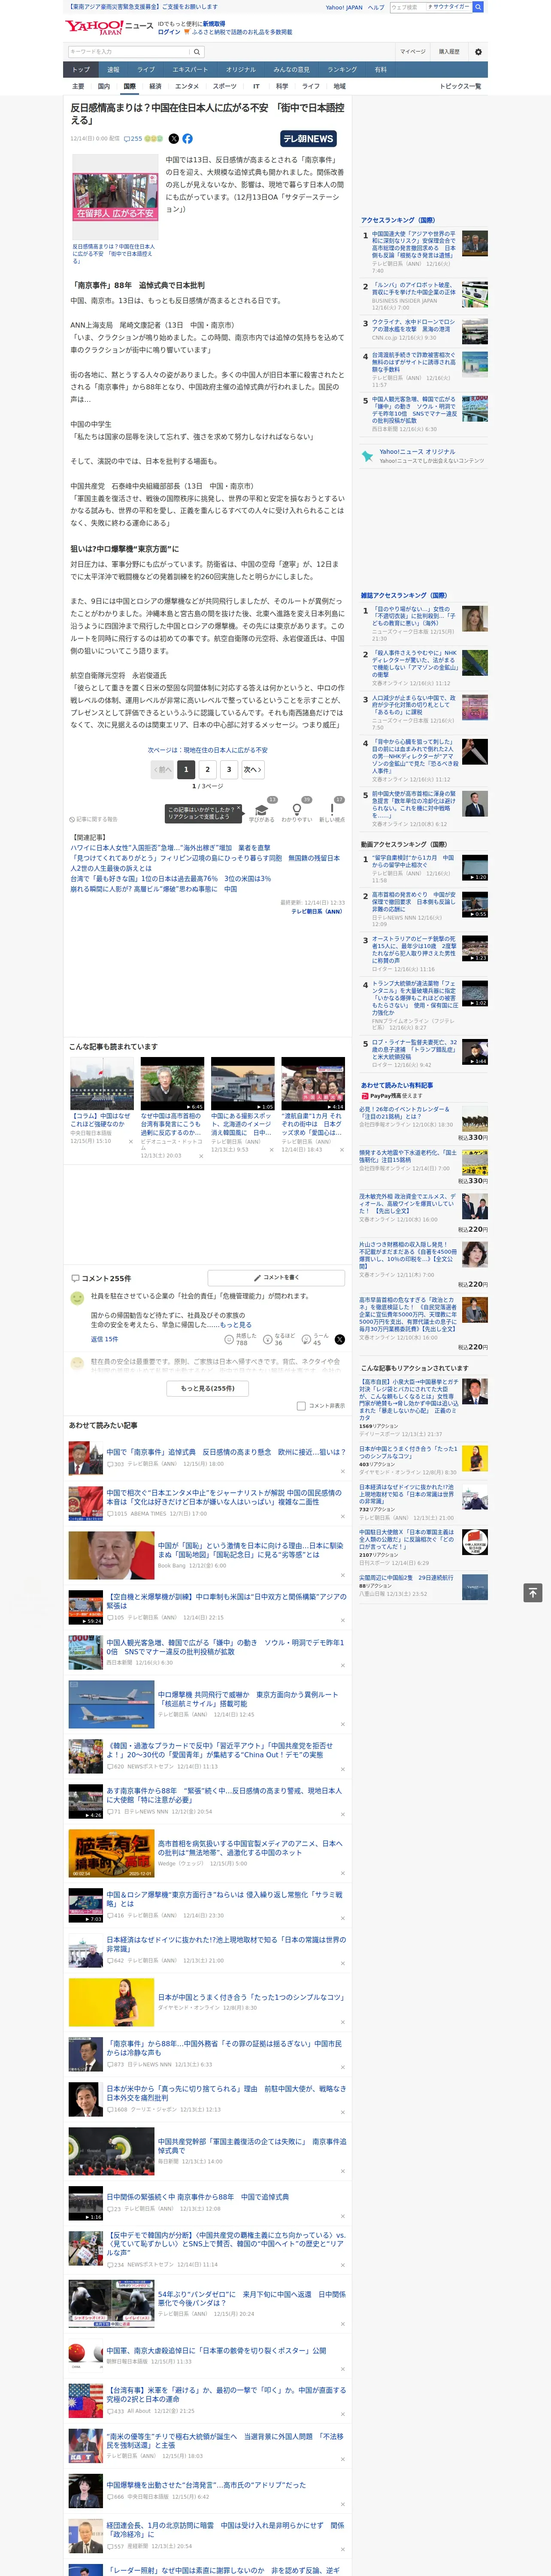
Task: Click the blue search magnifier button at top right
Action: pos(478,7)
